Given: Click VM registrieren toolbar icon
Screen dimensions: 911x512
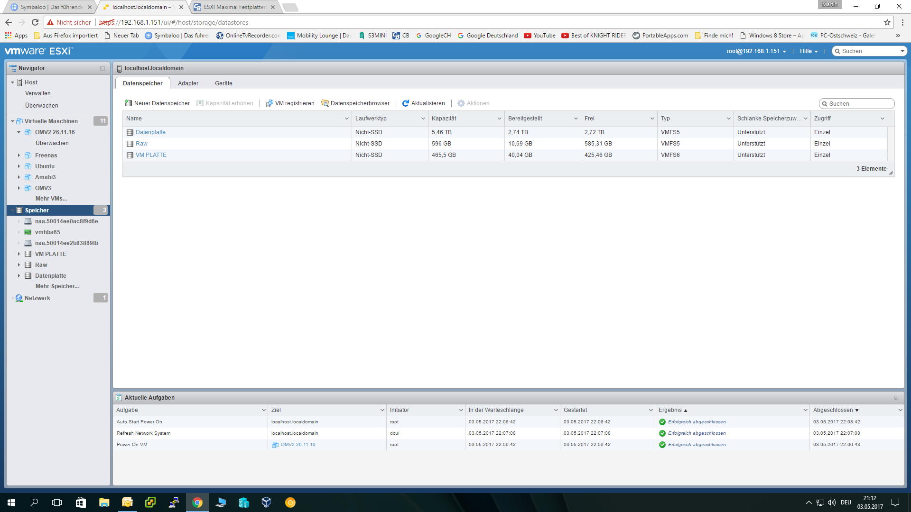Looking at the screenshot, I should [x=269, y=103].
